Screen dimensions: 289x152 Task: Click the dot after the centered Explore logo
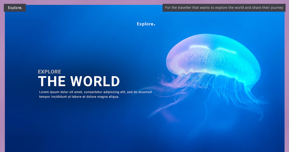click(x=154, y=25)
